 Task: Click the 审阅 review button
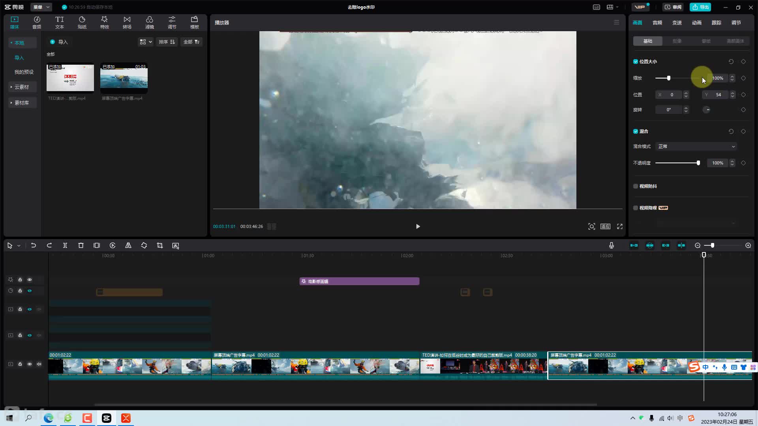click(673, 7)
